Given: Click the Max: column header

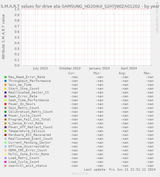Looking at the screenshot, I should coord(147,73).
